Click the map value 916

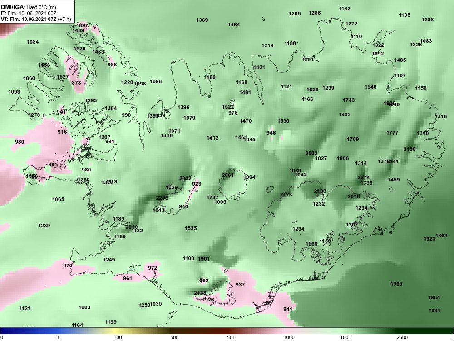click(62, 132)
